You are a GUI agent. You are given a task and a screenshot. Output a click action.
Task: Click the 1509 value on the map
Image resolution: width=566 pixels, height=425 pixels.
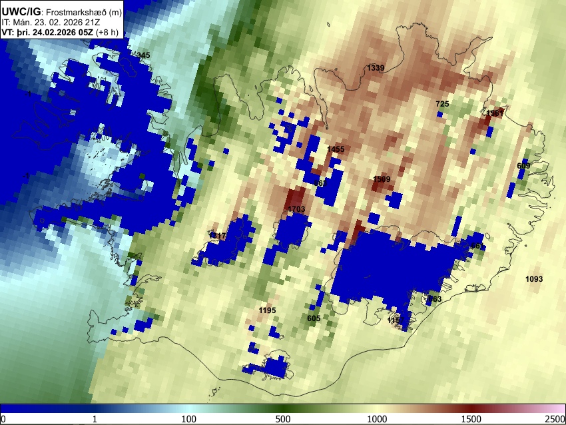(382, 179)
